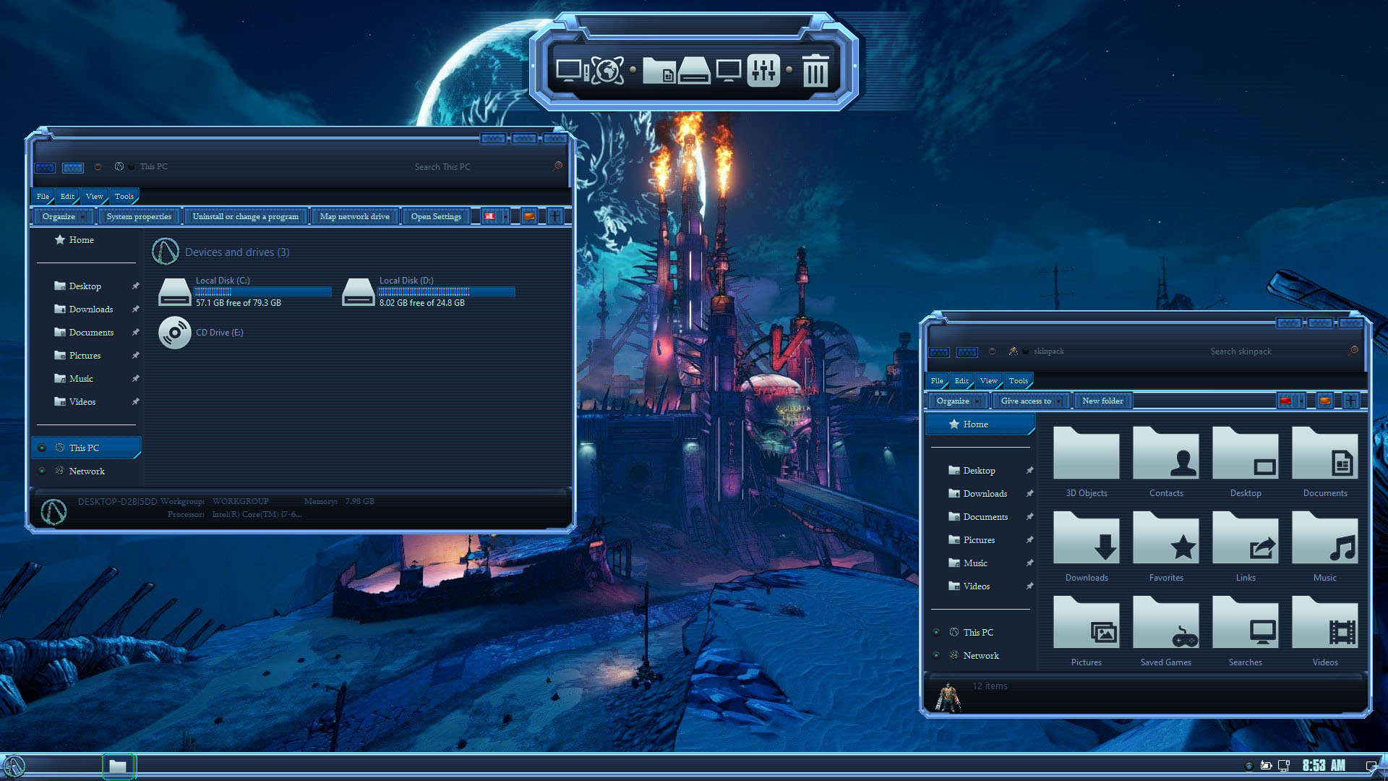Open the drive icon in the dock

click(x=694, y=71)
